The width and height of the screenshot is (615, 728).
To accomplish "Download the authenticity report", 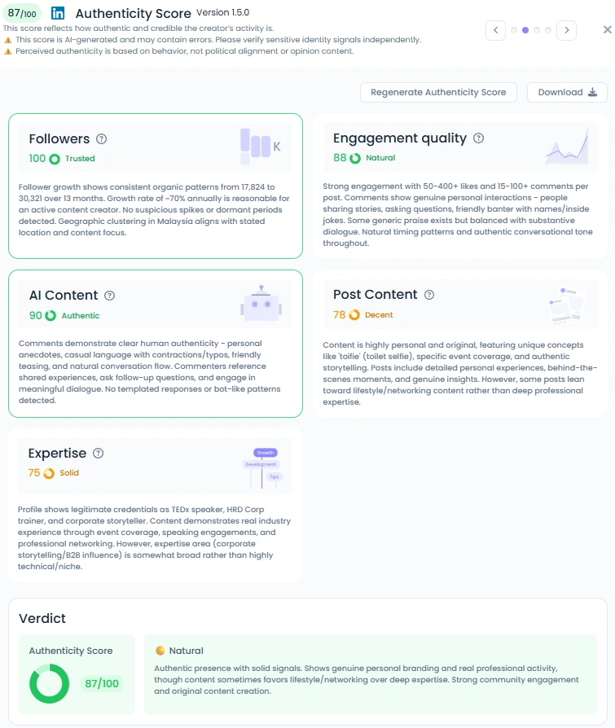I will coord(567,92).
